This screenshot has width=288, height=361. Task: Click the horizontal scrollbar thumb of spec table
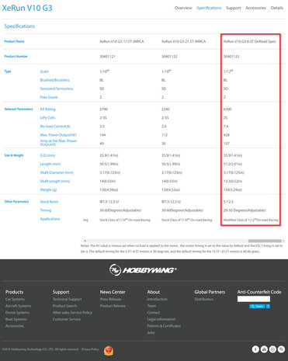click(x=265, y=241)
